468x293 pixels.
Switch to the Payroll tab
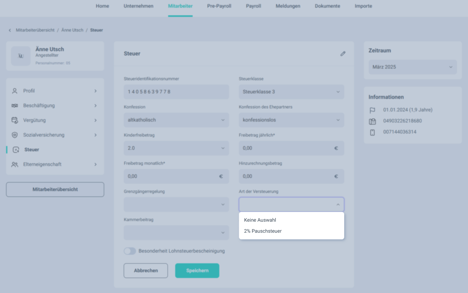pyautogui.click(x=253, y=6)
